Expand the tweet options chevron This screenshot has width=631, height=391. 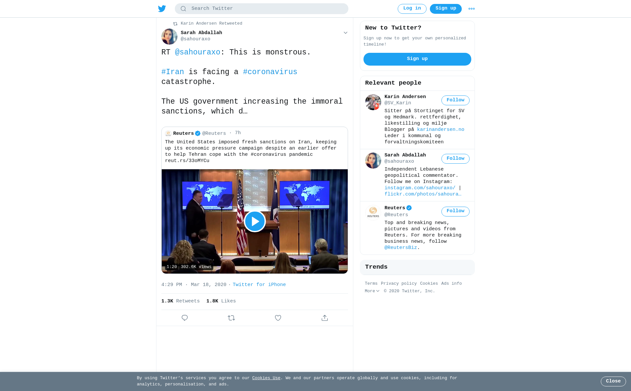pos(345,33)
